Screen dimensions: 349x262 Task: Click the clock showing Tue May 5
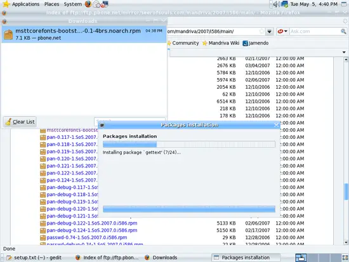pyautogui.click(x=314, y=4)
